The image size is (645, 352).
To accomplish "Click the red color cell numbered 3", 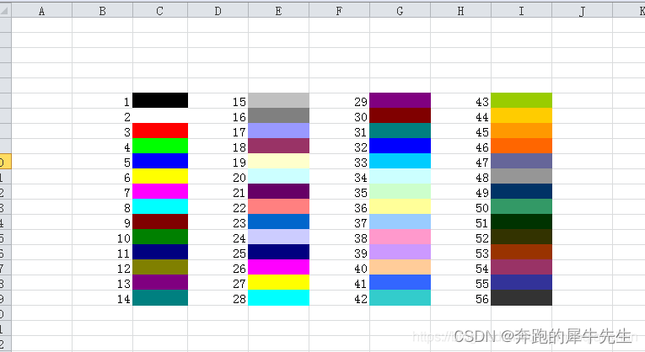I will (x=160, y=131).
